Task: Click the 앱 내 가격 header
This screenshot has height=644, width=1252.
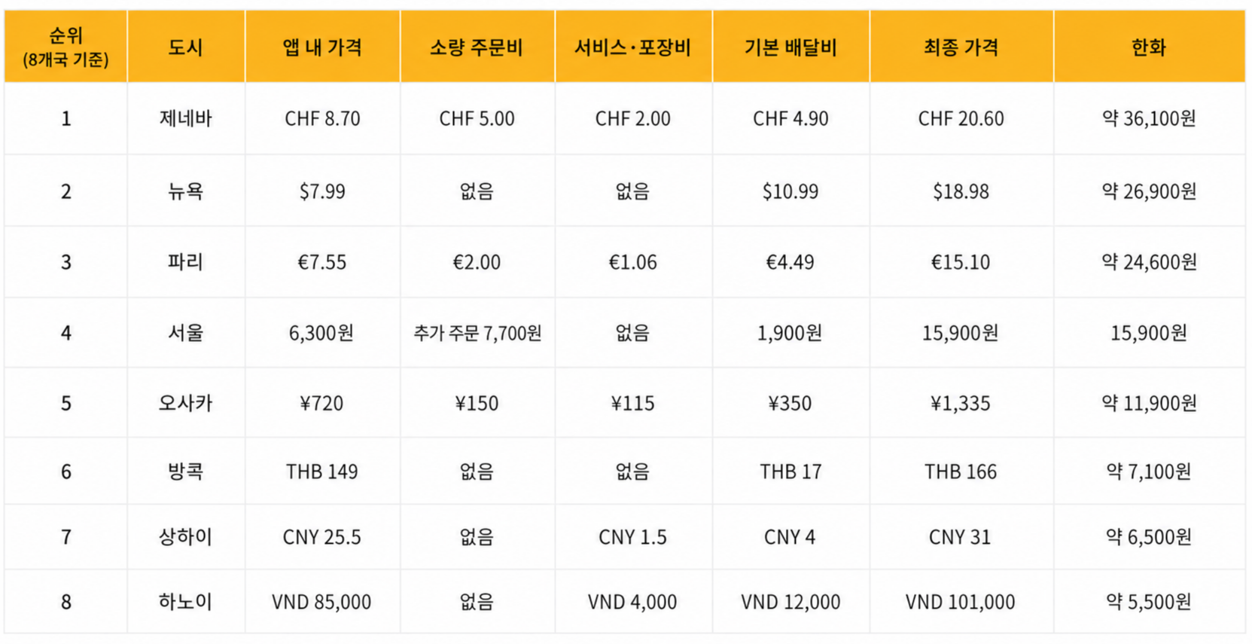Action: (322, 47)
